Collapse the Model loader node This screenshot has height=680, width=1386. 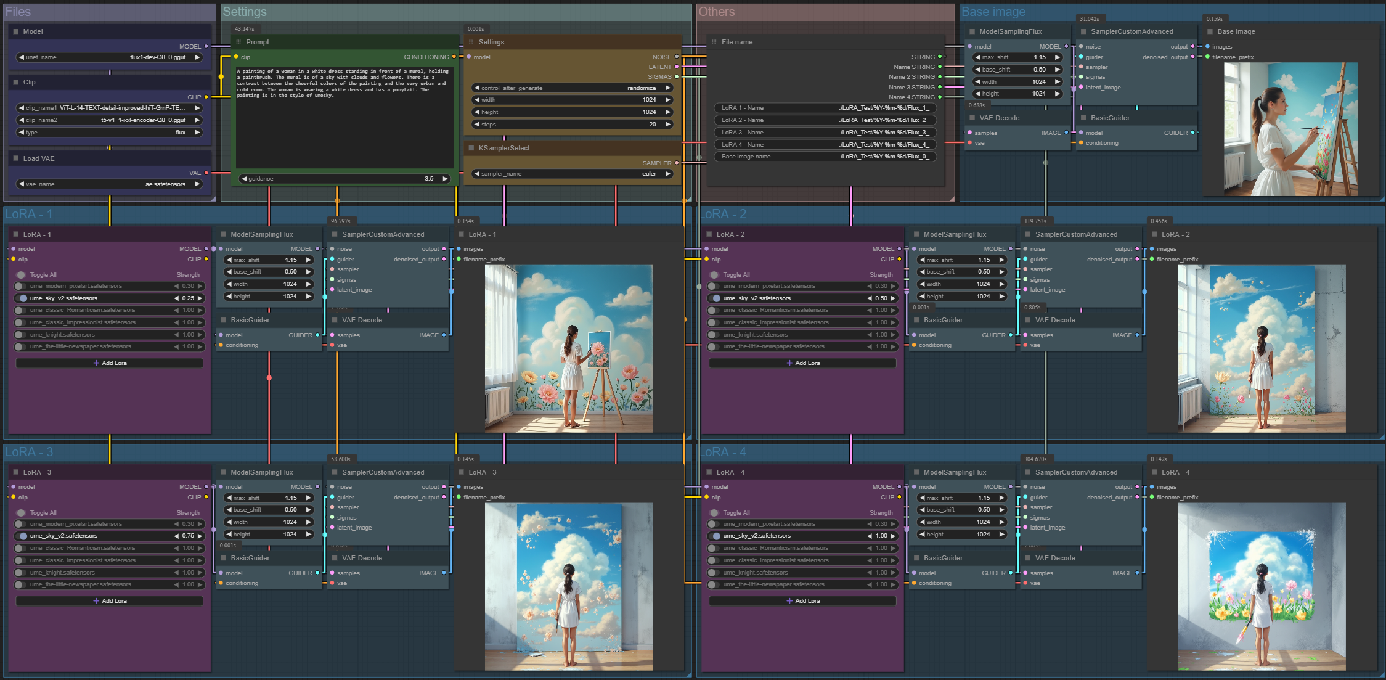(16, 31)
